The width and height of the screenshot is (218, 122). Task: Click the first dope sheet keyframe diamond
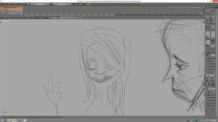(x=53, y=7)
